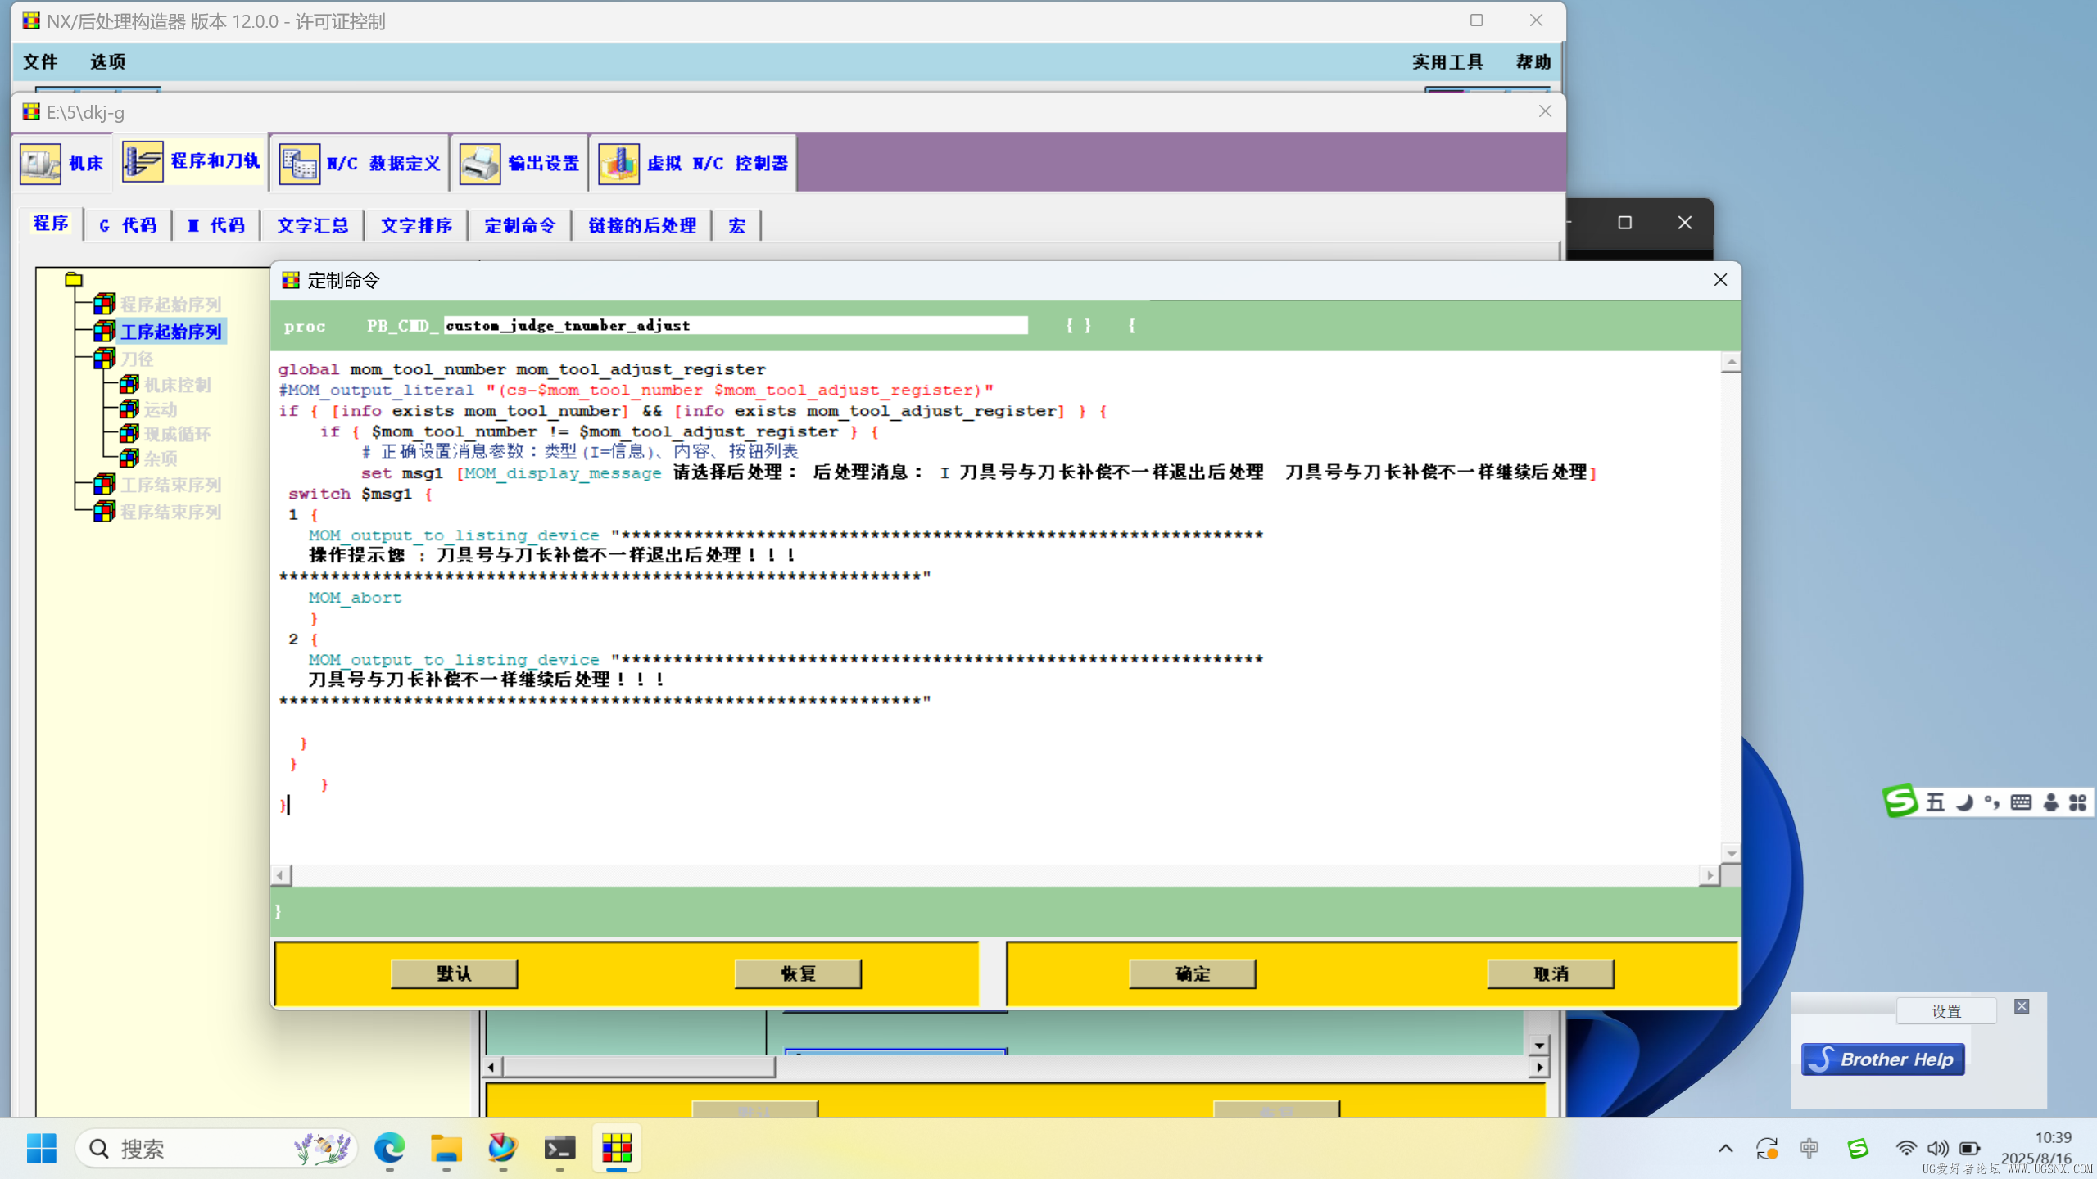Click the Brother Help button

(x=1882, y=1059)
